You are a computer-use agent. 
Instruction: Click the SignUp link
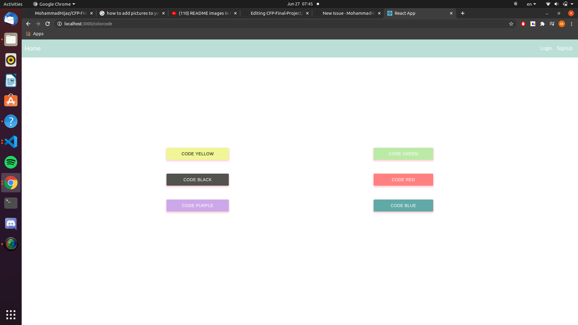(564, 48)
